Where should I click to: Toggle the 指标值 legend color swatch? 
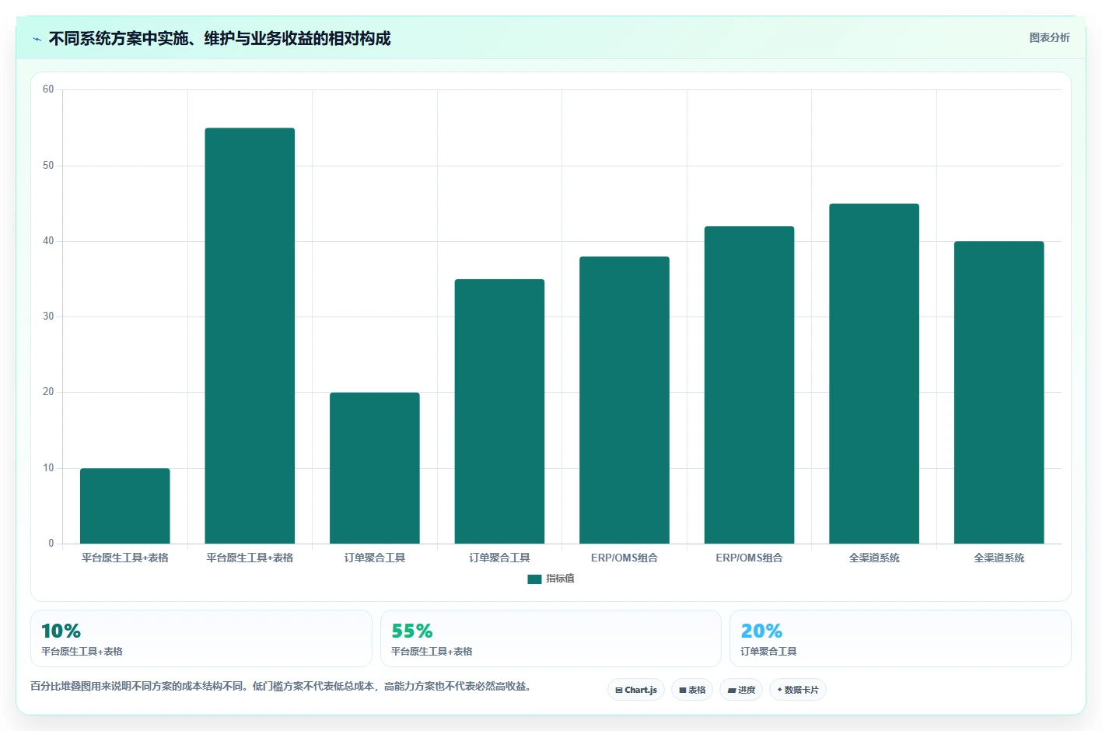tap(534, 579)
